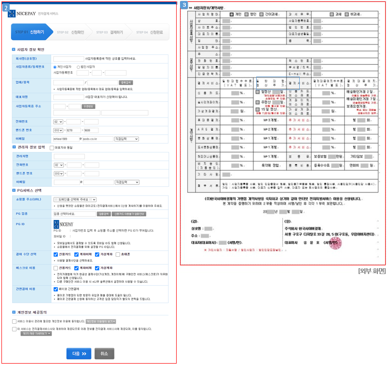Open the shopping mall domain dropdown
389x366 pixels.
(75, 199)
